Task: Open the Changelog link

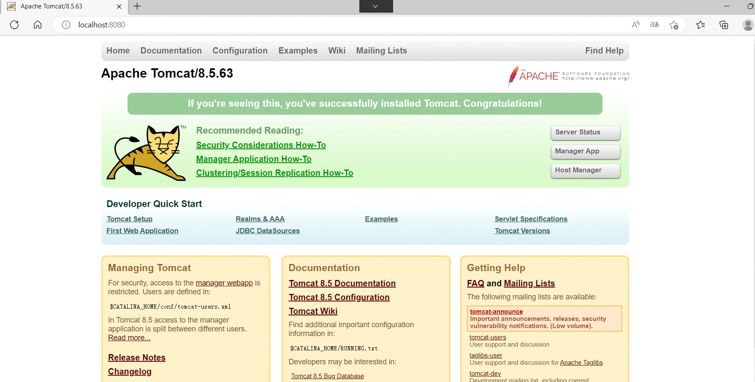Action: (x=130, y=371)
